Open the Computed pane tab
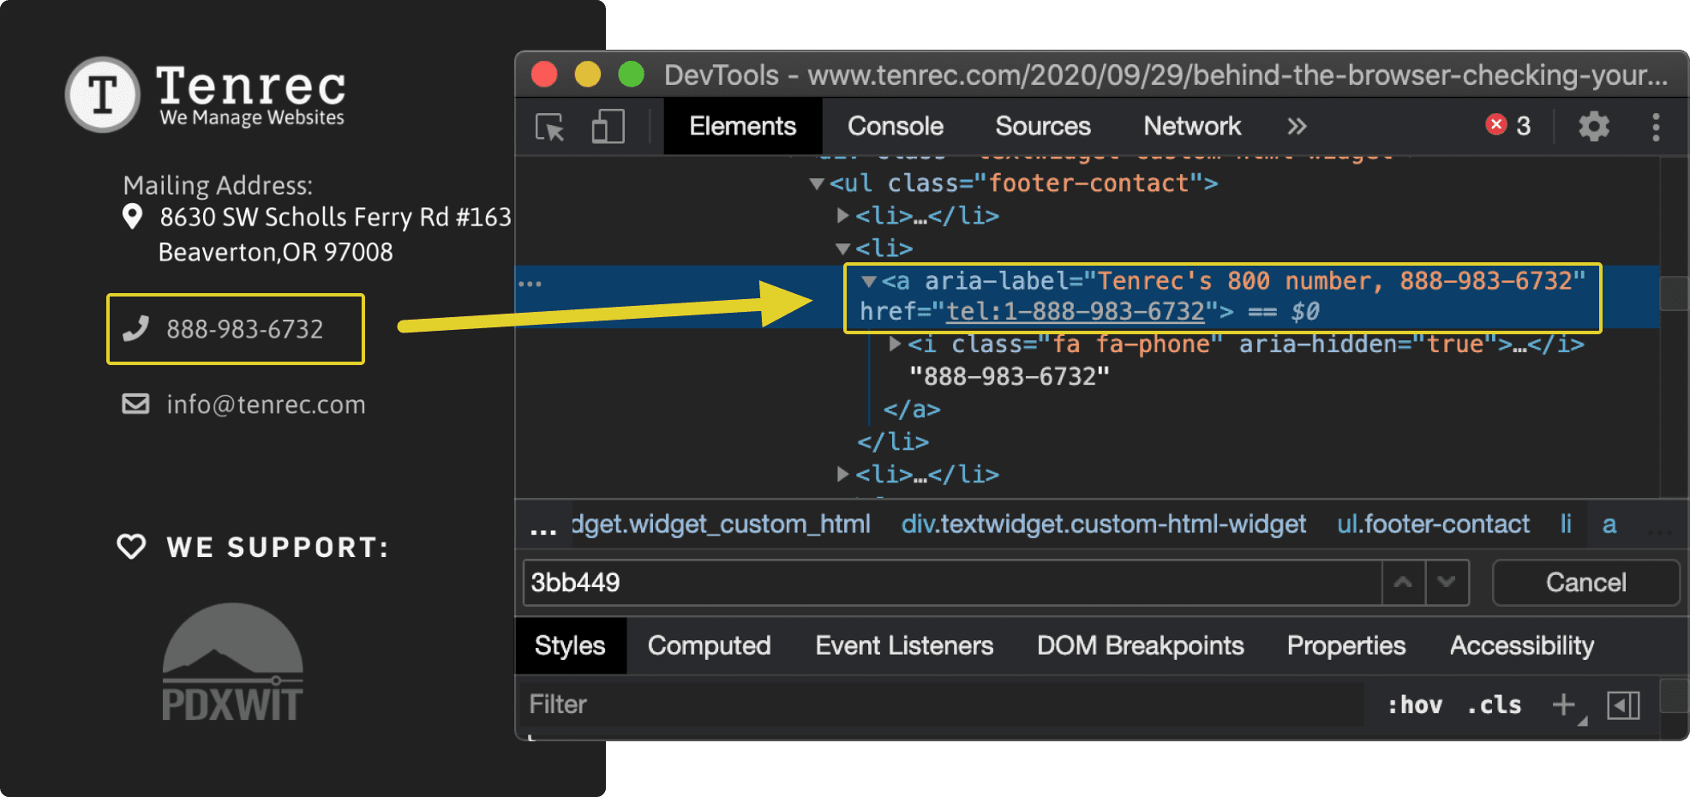Image resolution: width=1690 pixels, height=797 pixels. 709,645
